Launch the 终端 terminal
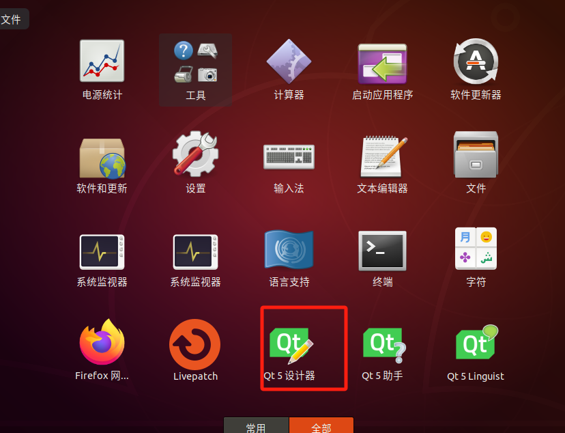 [x=382, y=251]
